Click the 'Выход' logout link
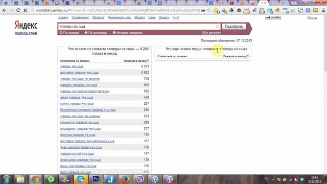327x184 pixels. coord(312,18)
